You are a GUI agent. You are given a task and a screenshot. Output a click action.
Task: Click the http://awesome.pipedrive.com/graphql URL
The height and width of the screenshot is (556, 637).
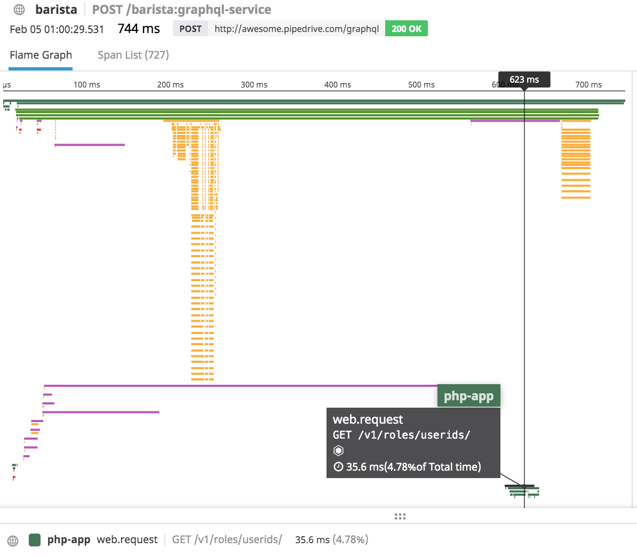tap(297, 28)
